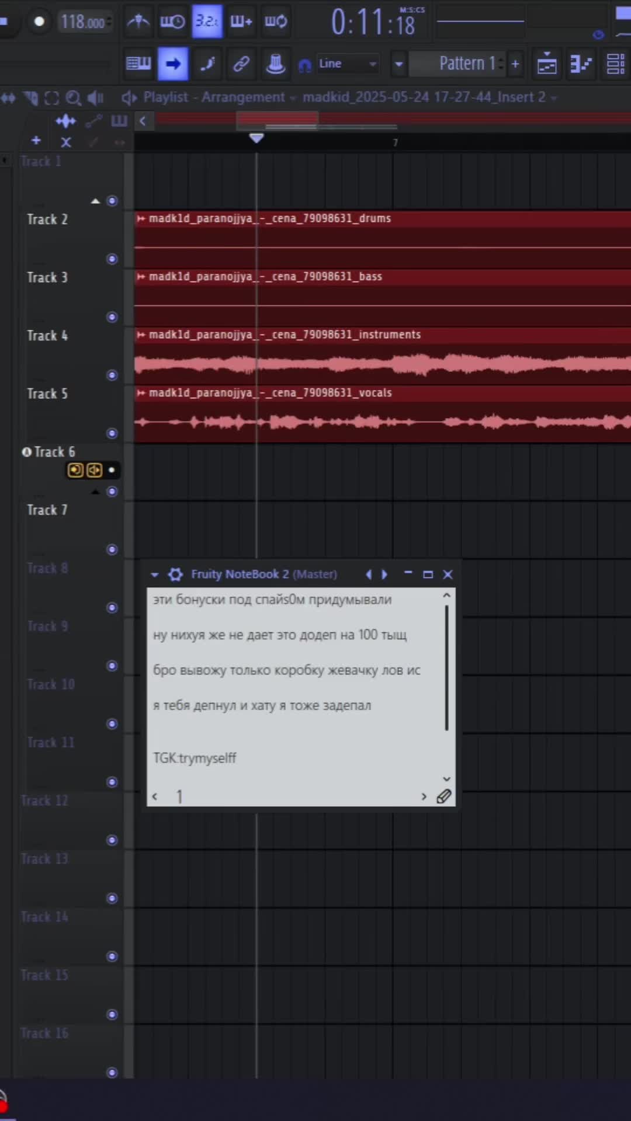Mute Track 4 with its circle toggle
Screen dimensions: 631x1121
112,375
